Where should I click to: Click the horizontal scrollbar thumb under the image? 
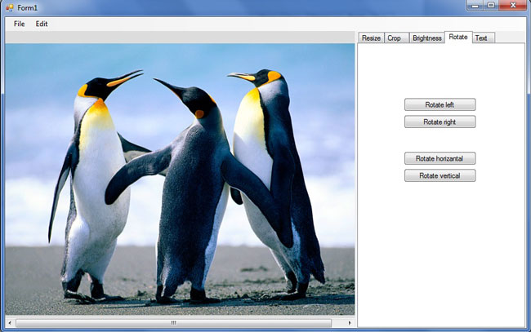click(173, 323)
